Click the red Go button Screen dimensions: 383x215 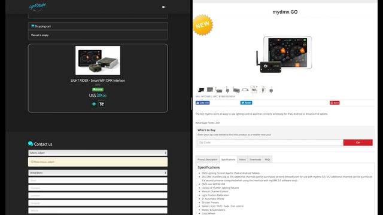[x=358, y=143]
